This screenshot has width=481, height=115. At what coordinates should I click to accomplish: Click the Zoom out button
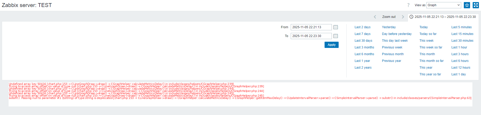389,17
